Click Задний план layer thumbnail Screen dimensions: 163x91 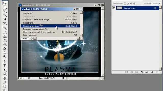coord(119,8)
